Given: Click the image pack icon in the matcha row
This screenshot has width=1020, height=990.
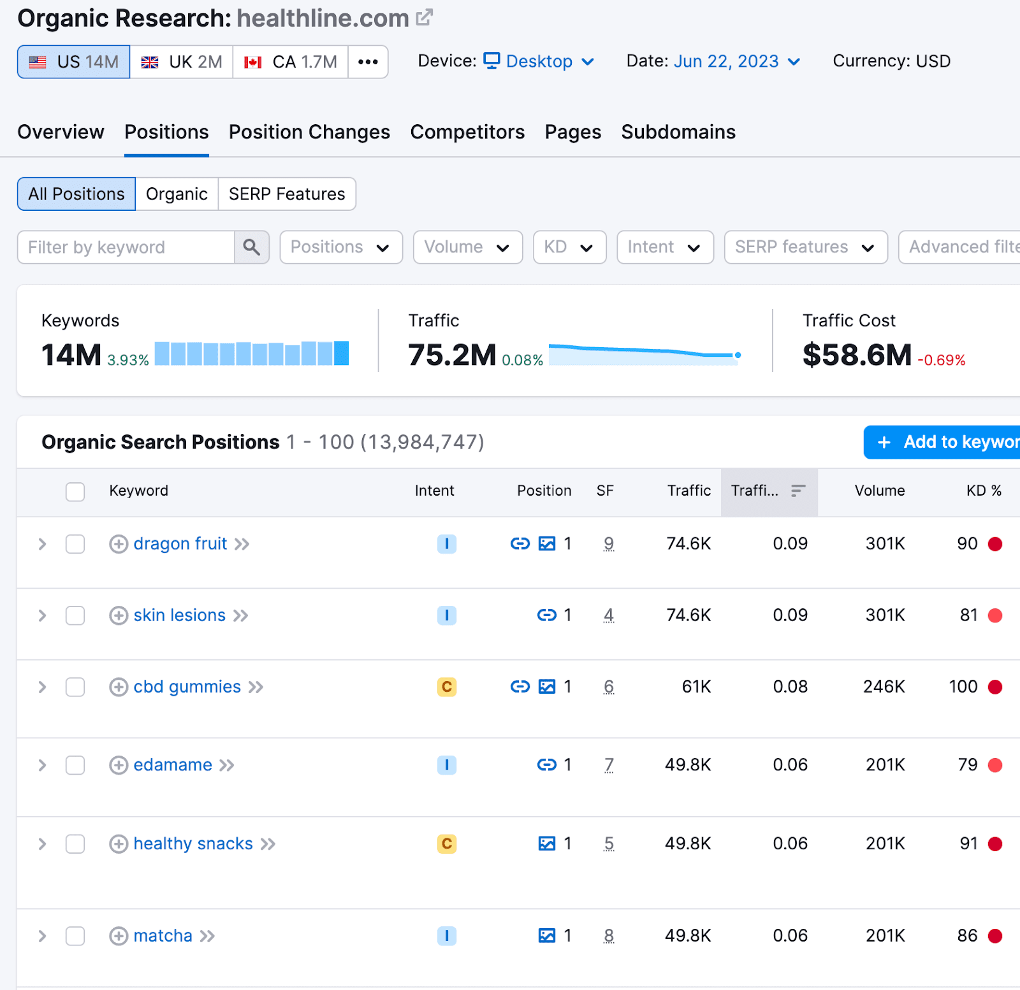Looking at the screenshot, I should [547, 935].
